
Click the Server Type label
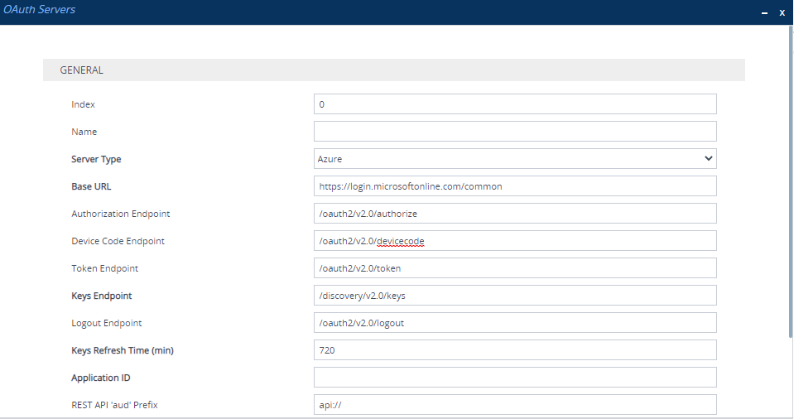pos(96,159)
